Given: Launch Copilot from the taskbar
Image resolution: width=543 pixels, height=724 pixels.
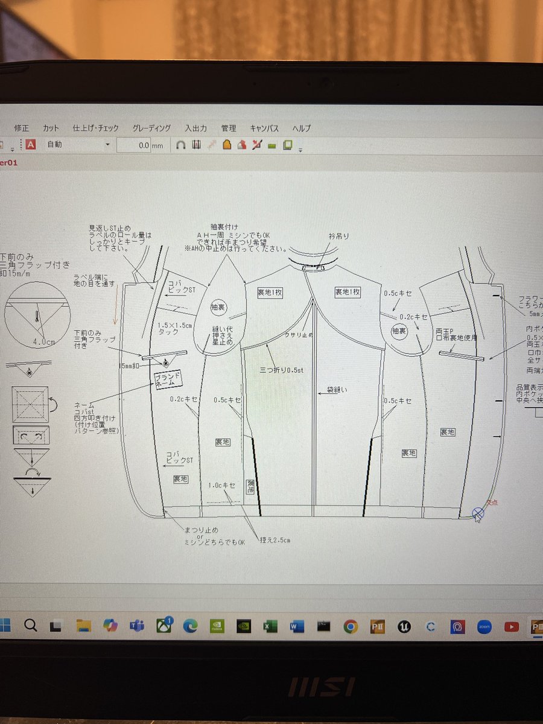Looking at the screenshot, I should click(x=110, y=626).
